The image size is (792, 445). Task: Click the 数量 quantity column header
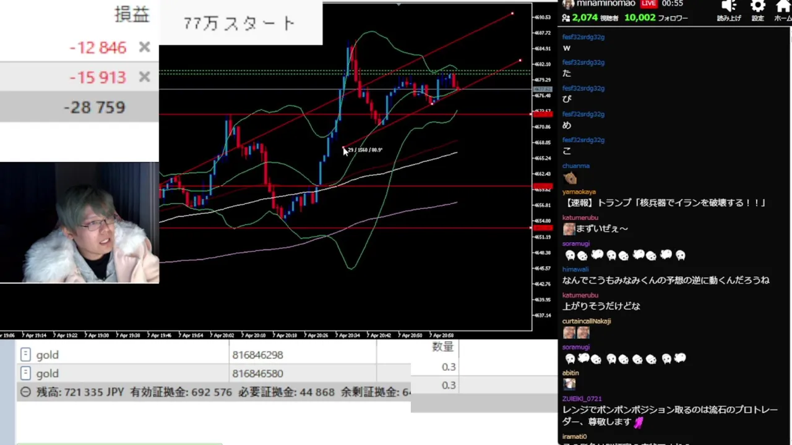(x=442, y=347)
